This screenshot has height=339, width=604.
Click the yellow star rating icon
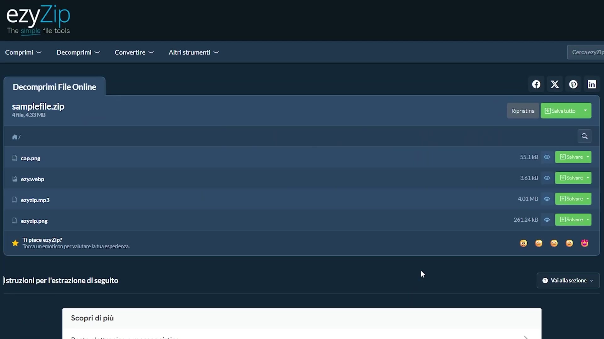point(15,243)
